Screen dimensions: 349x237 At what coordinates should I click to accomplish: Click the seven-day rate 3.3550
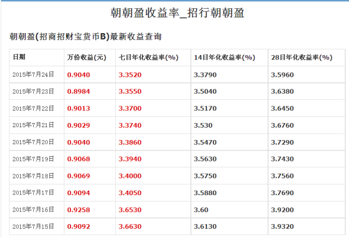coord(130,91)
